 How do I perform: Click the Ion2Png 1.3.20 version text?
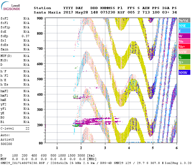click(178, 163)
